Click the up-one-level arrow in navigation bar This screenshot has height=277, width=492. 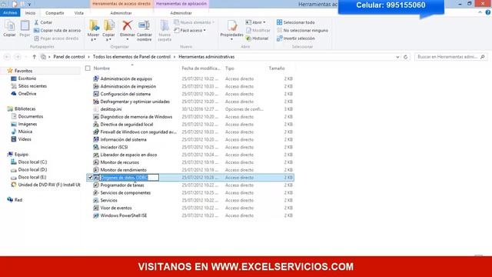(34, 57)
